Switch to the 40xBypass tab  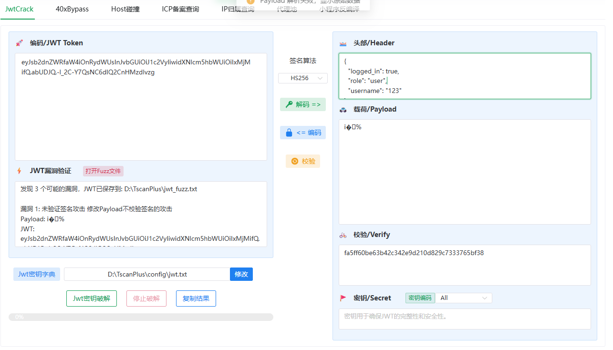[72, 9]
